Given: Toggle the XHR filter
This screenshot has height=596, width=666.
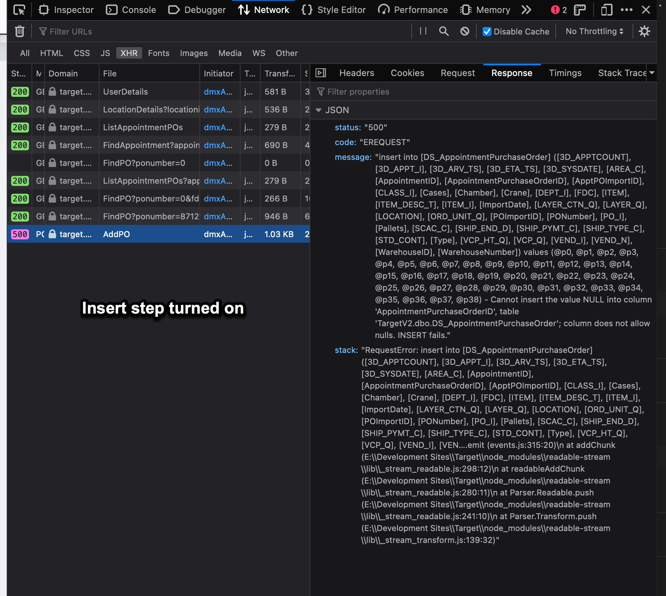Looking at the screenshot, I should click(x=129, y=53).
